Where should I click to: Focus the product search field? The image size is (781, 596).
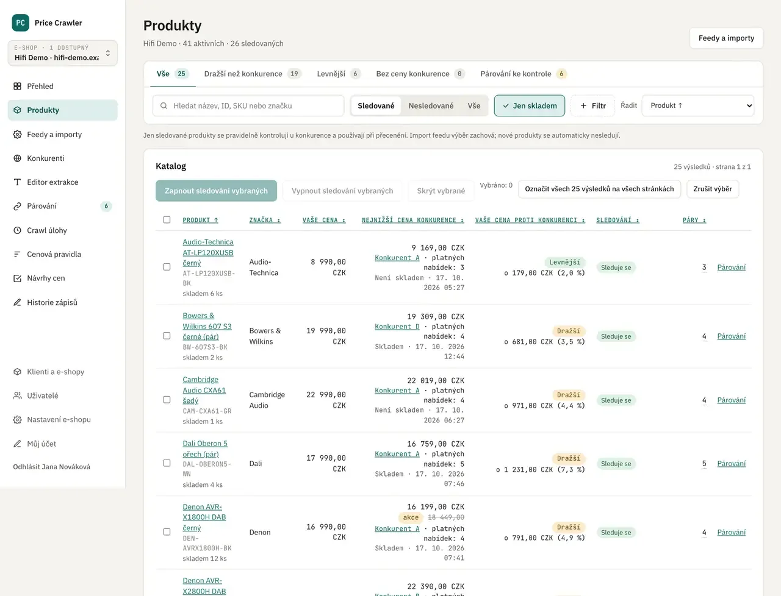[248, 105]
